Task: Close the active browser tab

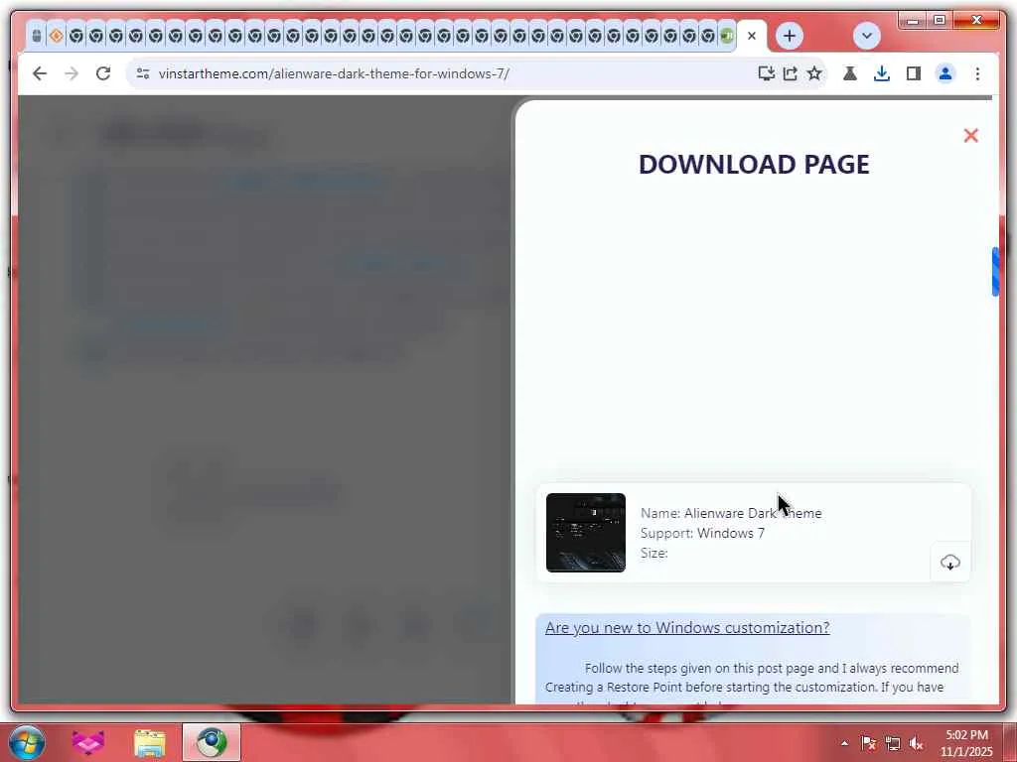Action: [752, 36]
